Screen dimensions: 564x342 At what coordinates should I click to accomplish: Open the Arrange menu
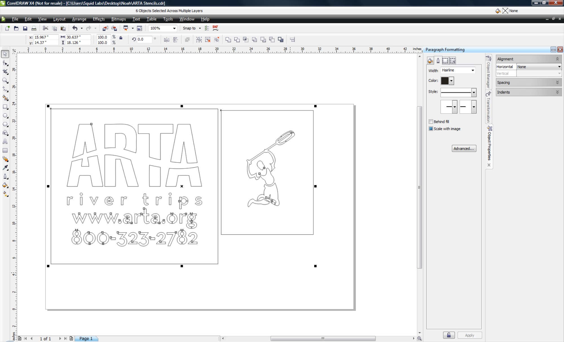[x=79, y=19]
